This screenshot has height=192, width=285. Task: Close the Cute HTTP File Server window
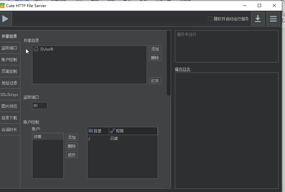tap(274, 6)
